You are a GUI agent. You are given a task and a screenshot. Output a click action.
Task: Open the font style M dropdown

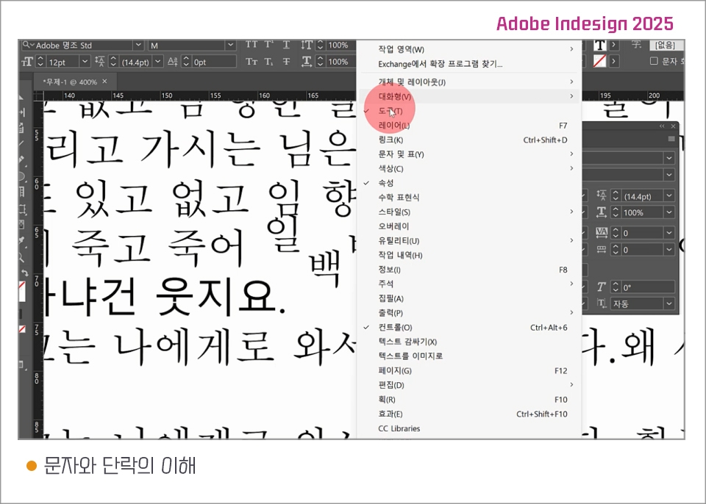tap(230, 45)
